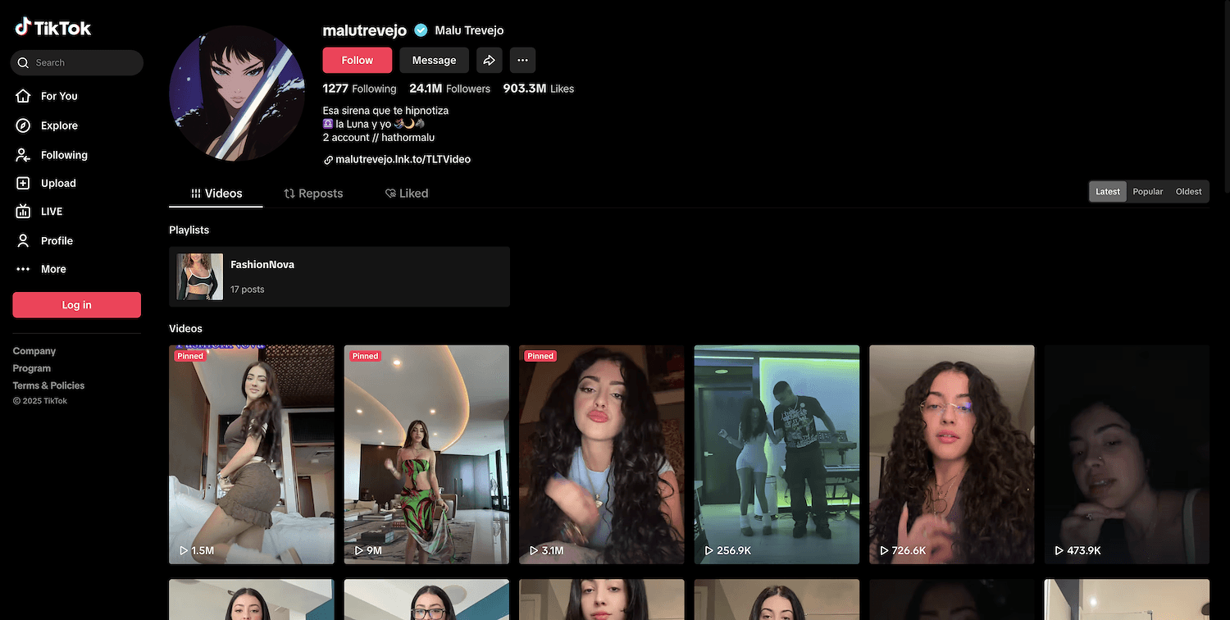Sort videos by Oldest
1230x620 pixels.
tap(1188, 191)
